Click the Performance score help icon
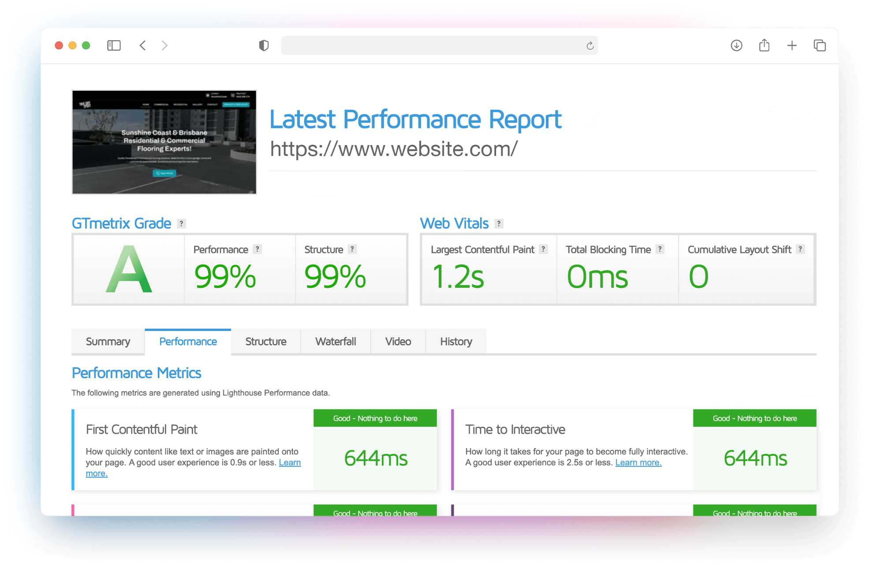Viewport: 873px width, 573px height. tap(257, 249)
